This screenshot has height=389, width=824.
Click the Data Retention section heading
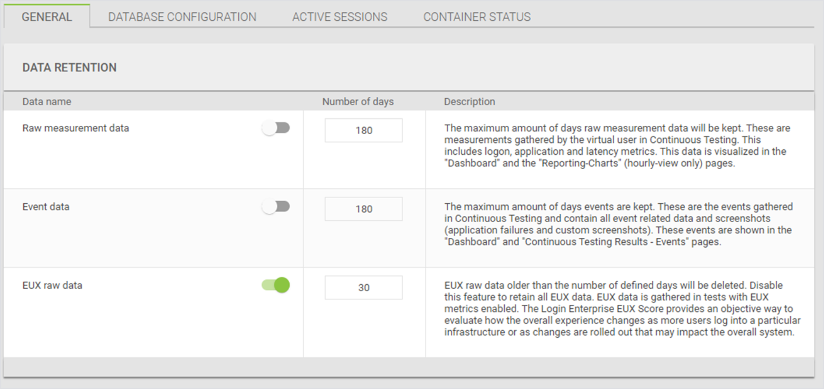(70, 67)
